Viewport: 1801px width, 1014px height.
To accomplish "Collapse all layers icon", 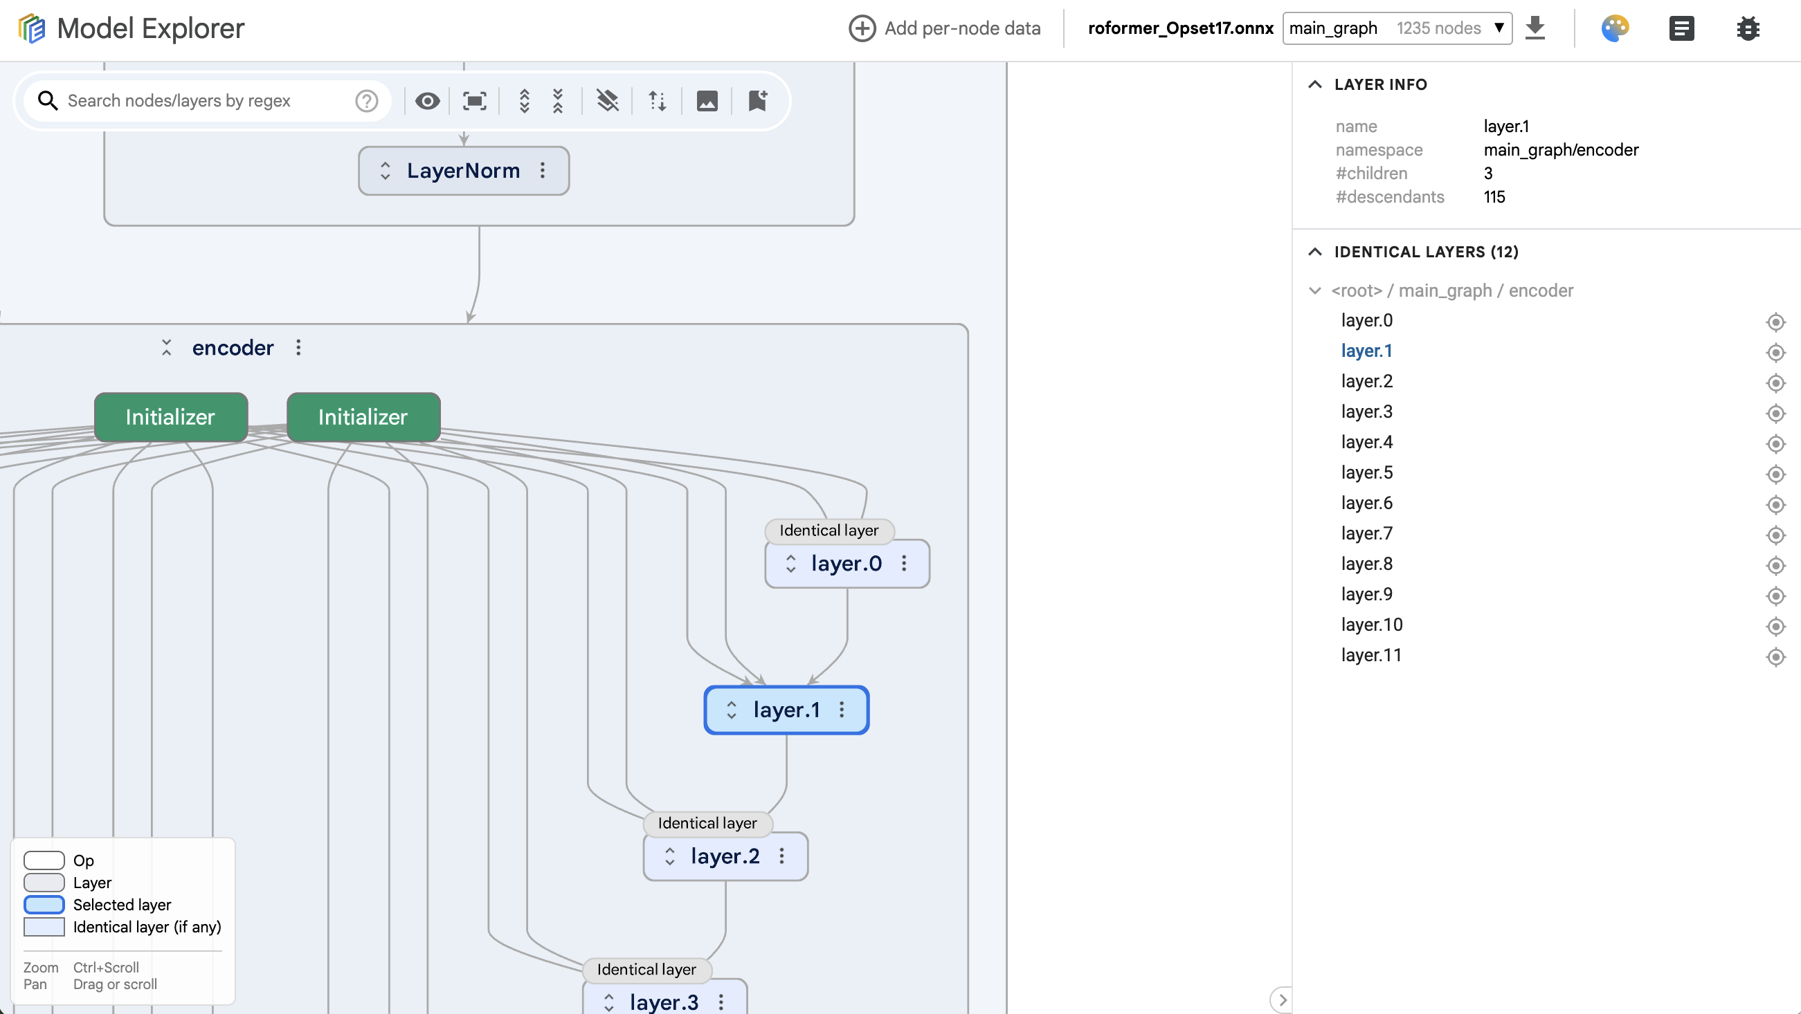I will click(558, 100).
